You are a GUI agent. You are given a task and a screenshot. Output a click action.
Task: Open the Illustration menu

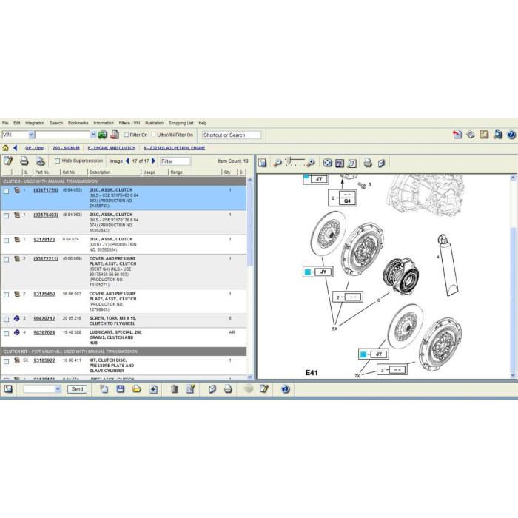tap(154, 123)
